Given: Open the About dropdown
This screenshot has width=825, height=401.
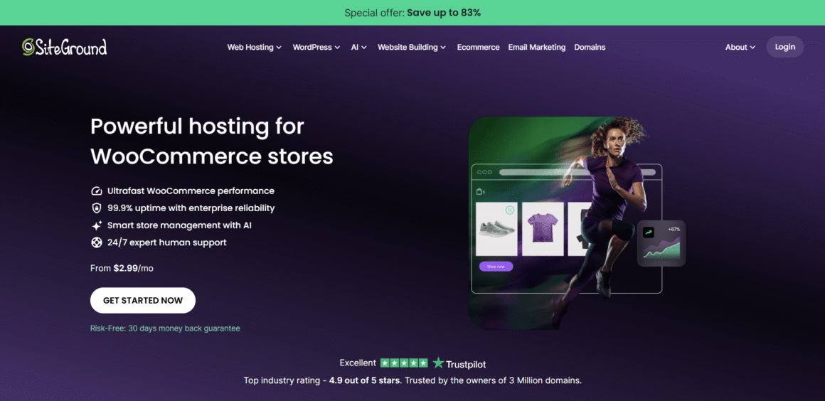Looking at the screenshot, I should tap(740, 47).
